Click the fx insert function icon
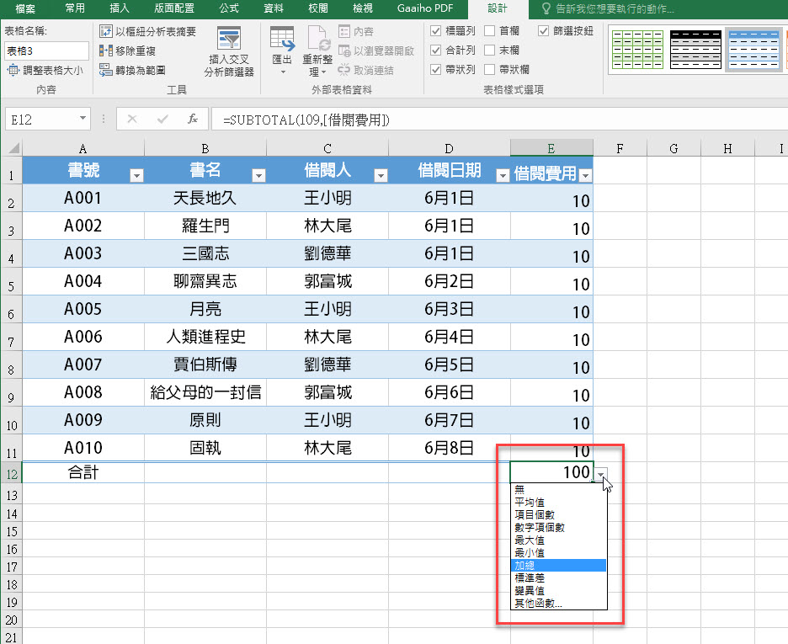The image size is (788, 644). pos(193,120)
